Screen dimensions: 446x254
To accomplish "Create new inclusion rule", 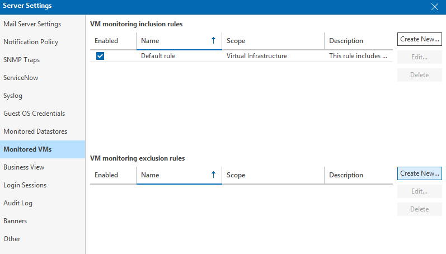I will tap(420, 39).
